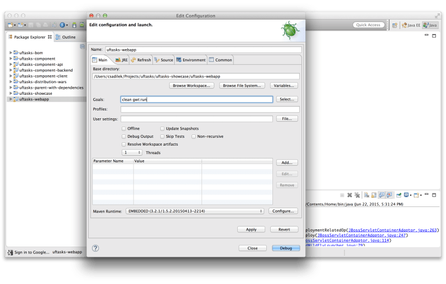Click the Profiles text field
The height and width of the screenshot is (284, 446).
click(210, 109)
